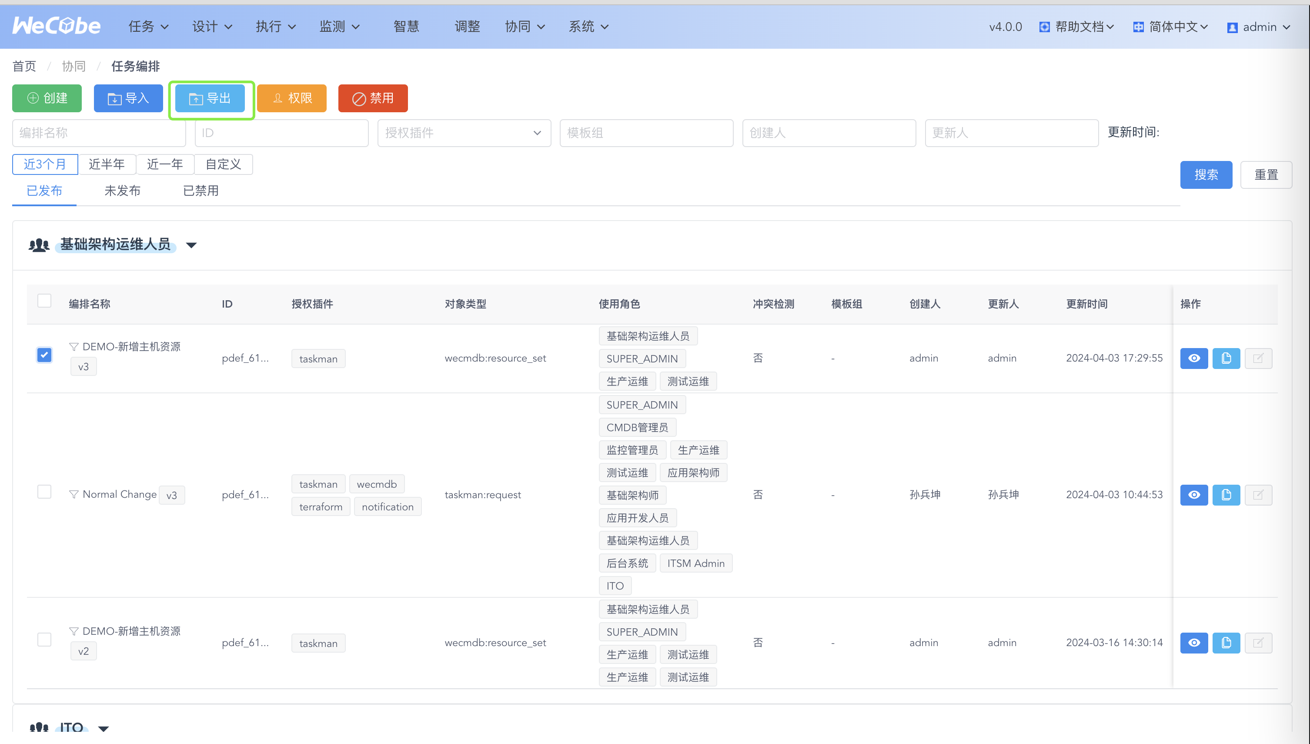The image size is (1310, 744).
Task: Check the Normal Change row checkbox
Action: tap(44, 492)
